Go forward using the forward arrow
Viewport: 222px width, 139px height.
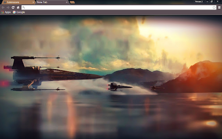pyautogui.click(x=8, y=7)
